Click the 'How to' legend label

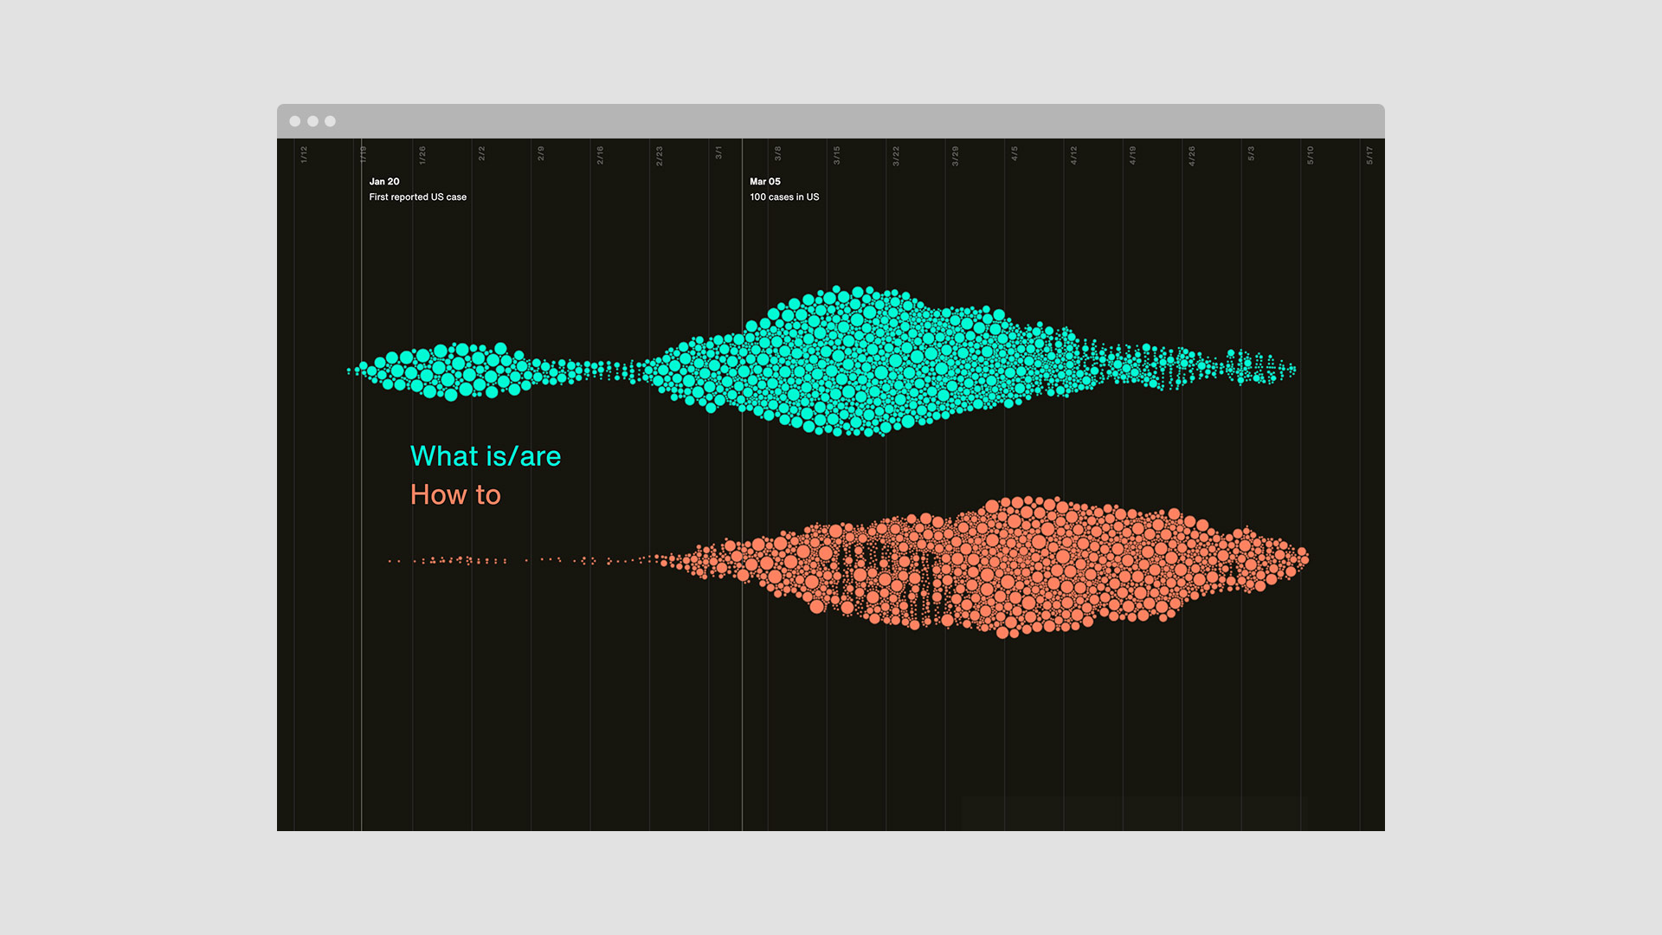[x=455, y=494]
